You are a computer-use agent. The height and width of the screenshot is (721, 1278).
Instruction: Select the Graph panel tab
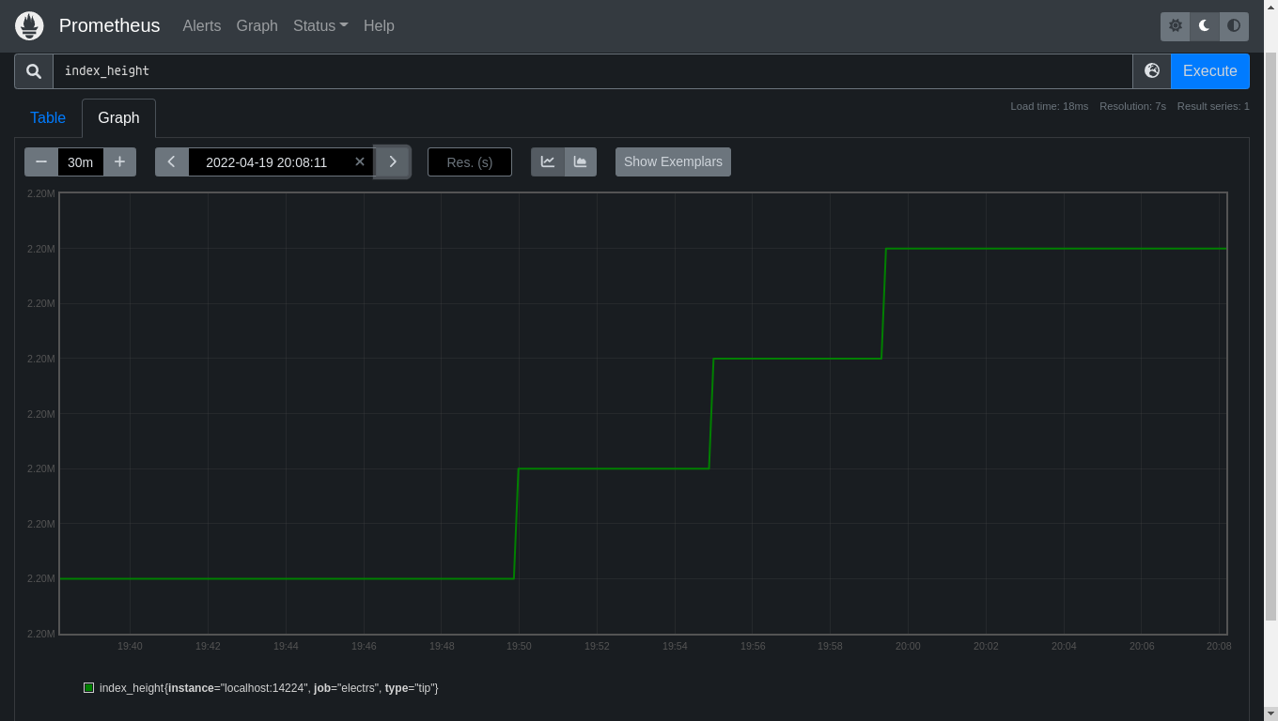click(x=118, y=118)
